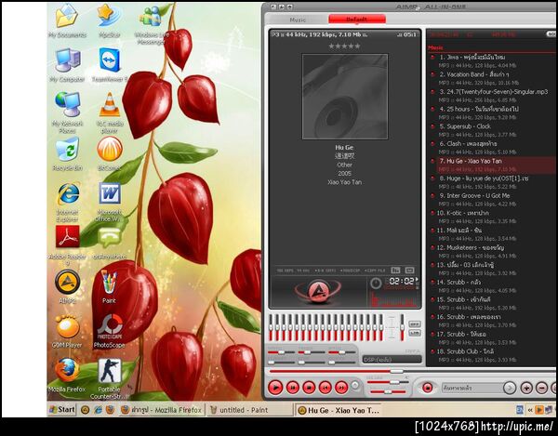Open PhotoScape desktop icon
This screenshot has height=436, width=558.
click(109, 331)
